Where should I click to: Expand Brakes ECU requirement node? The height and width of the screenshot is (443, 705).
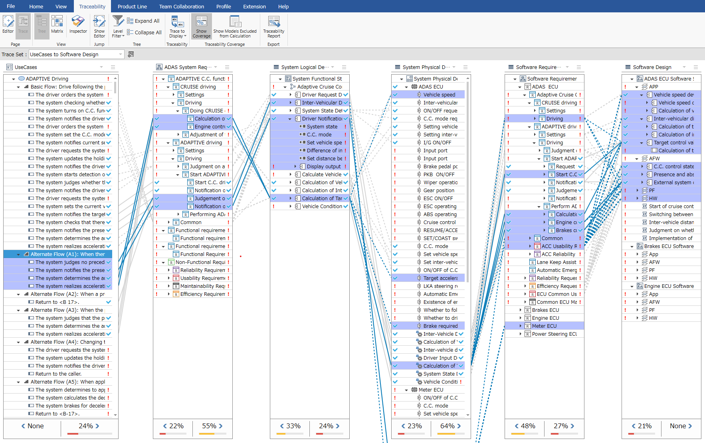coord(520,310)
